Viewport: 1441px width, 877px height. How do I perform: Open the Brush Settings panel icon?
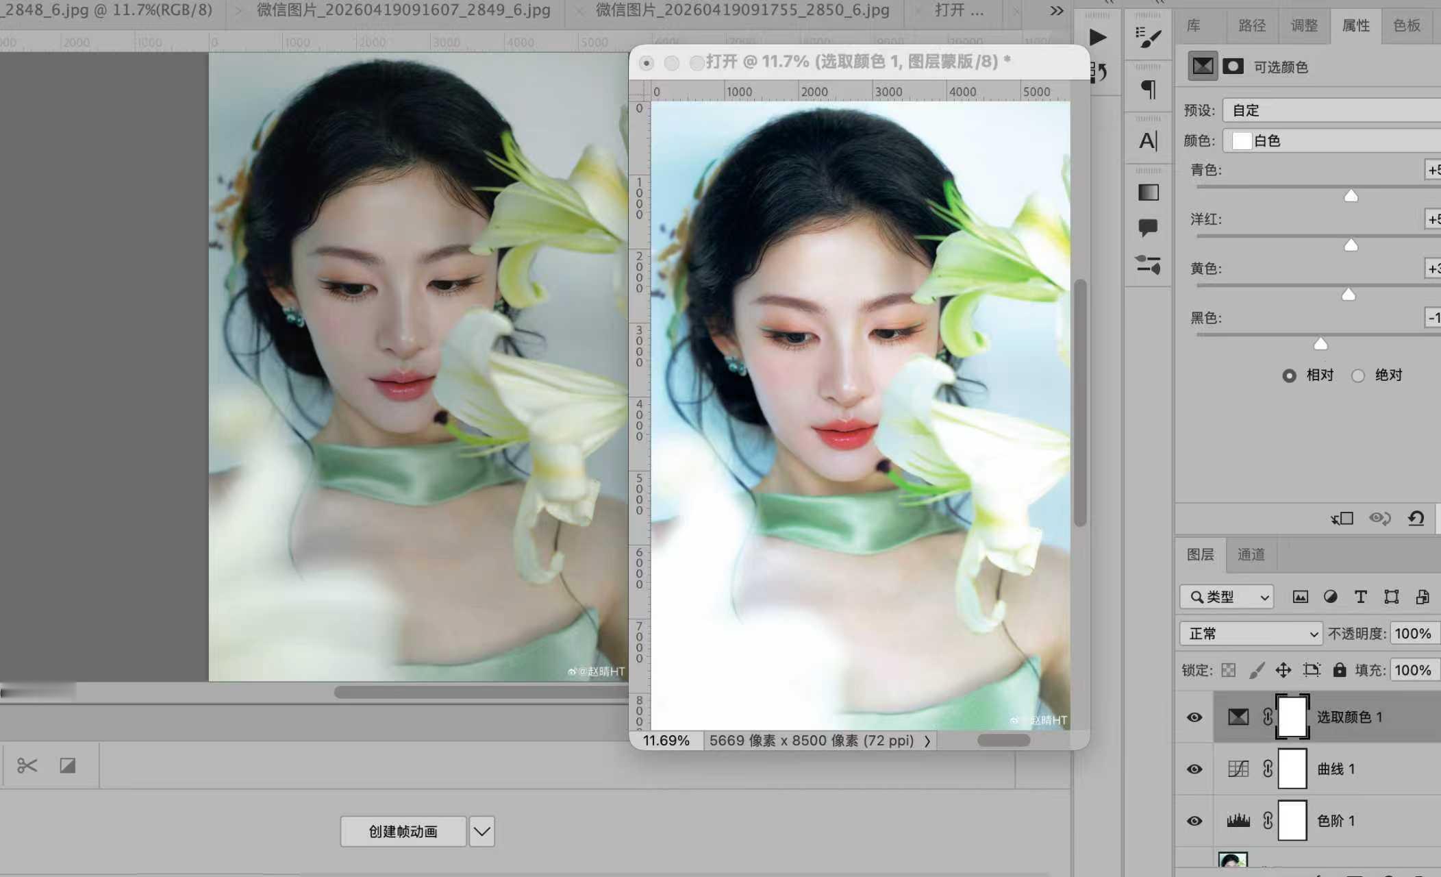(1149, 37)
